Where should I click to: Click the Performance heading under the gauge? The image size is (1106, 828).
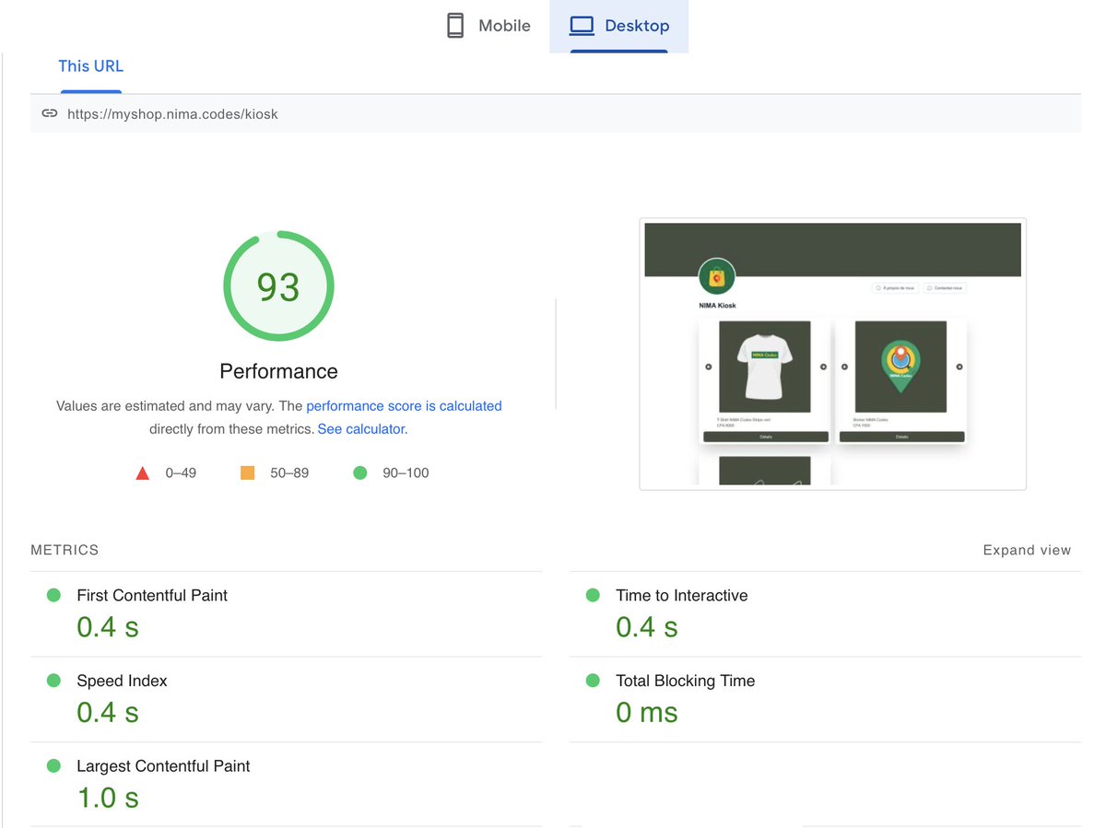278,371
